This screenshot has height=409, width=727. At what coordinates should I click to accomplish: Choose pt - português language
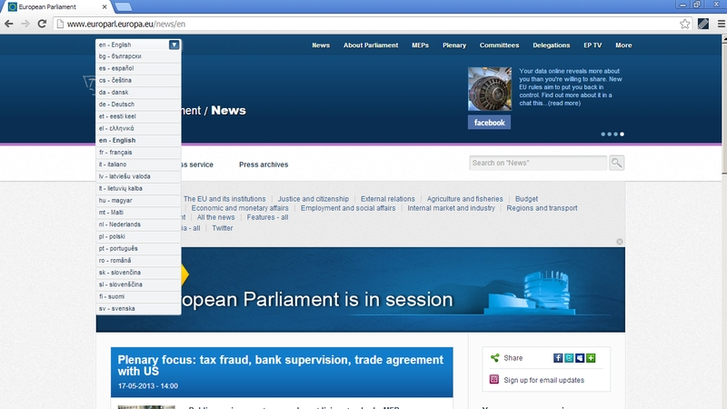pyautogui.click(x=138, y=249)
